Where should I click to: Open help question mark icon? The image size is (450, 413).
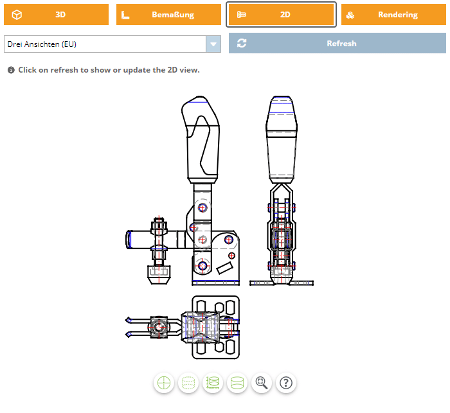click(286, 383)
